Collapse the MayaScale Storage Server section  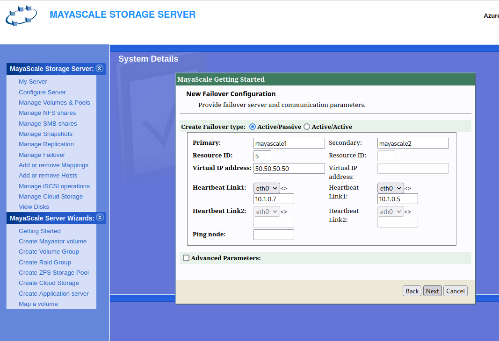99,69
